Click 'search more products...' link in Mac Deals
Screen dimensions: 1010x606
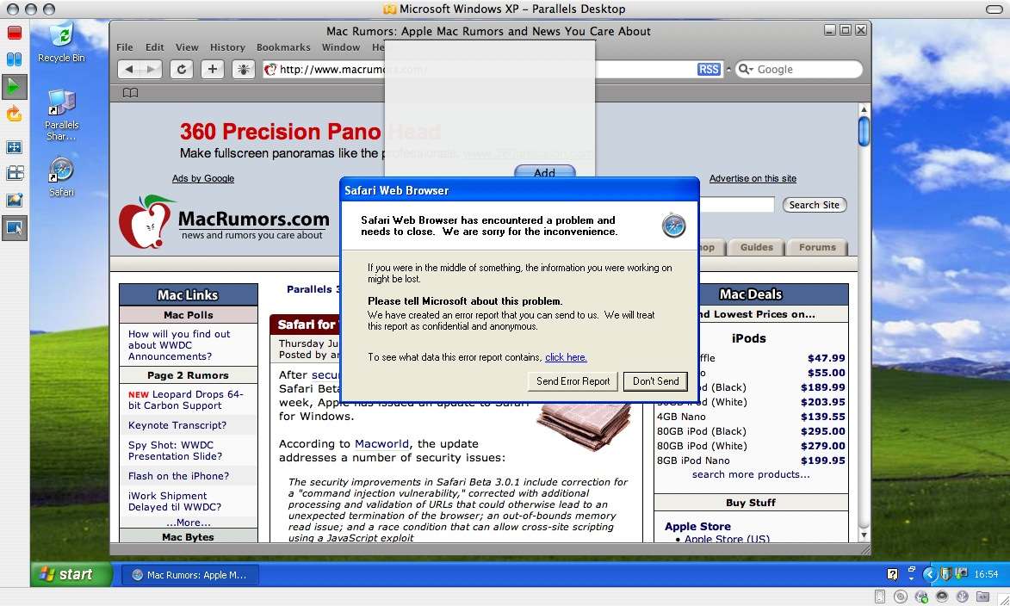[751, 474]
